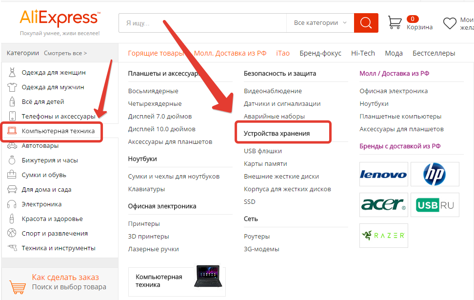Click the Razer brand logo
Screen dimensions: 474x300
(x=383, y=236)
